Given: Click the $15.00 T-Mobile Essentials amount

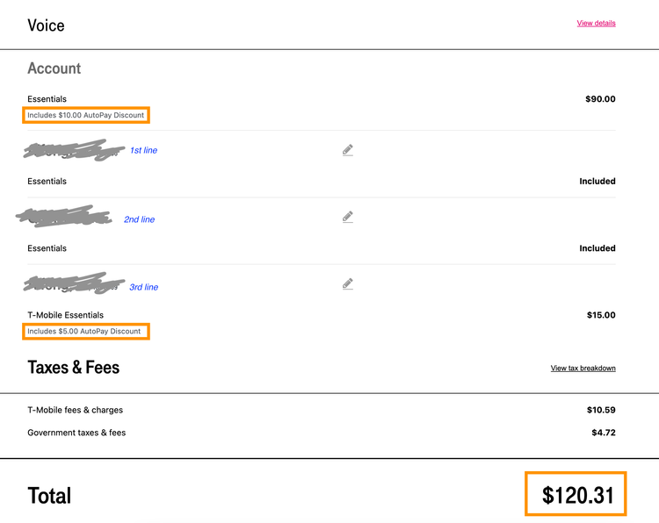Looking at the screenshot, I should [x=601, y=315].
